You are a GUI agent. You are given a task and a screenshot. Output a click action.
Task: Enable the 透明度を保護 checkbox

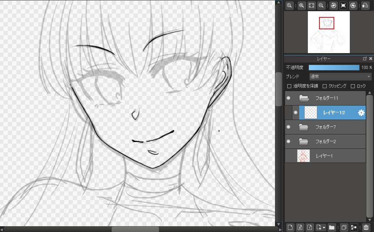(289, 86)
